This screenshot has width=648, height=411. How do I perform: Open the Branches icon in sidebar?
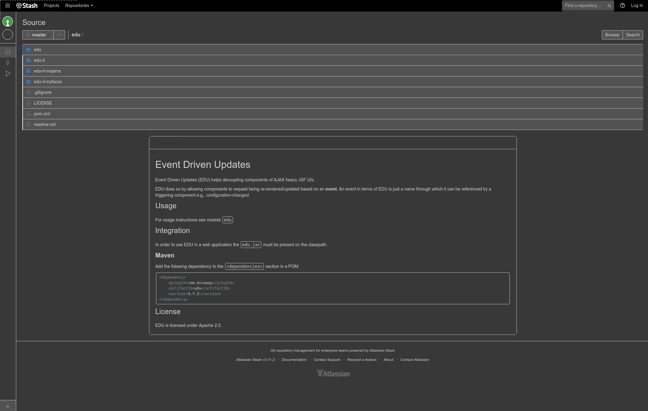point(8,73)
